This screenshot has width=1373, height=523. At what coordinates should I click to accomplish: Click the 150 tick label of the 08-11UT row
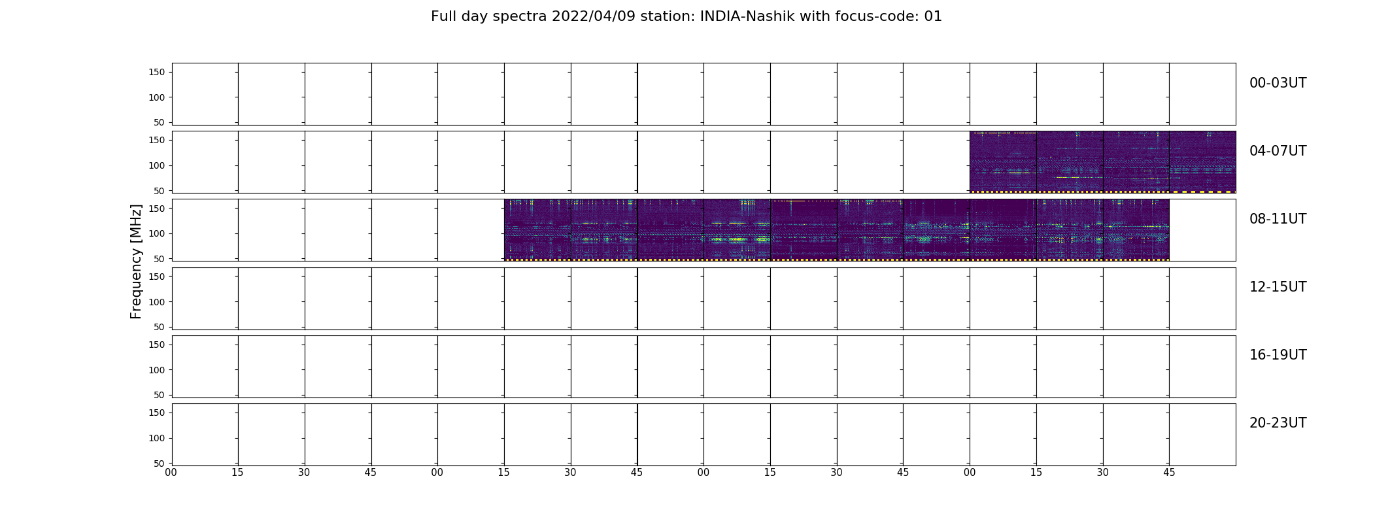click(x=157, y=208)
